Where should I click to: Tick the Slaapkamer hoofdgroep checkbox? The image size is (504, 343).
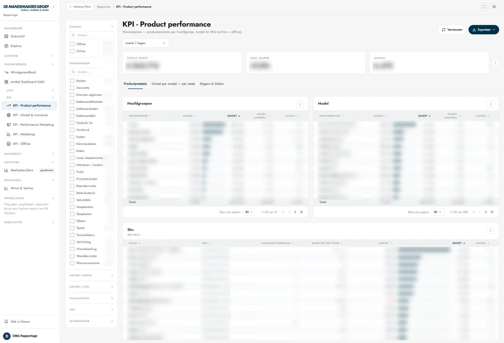72,214
